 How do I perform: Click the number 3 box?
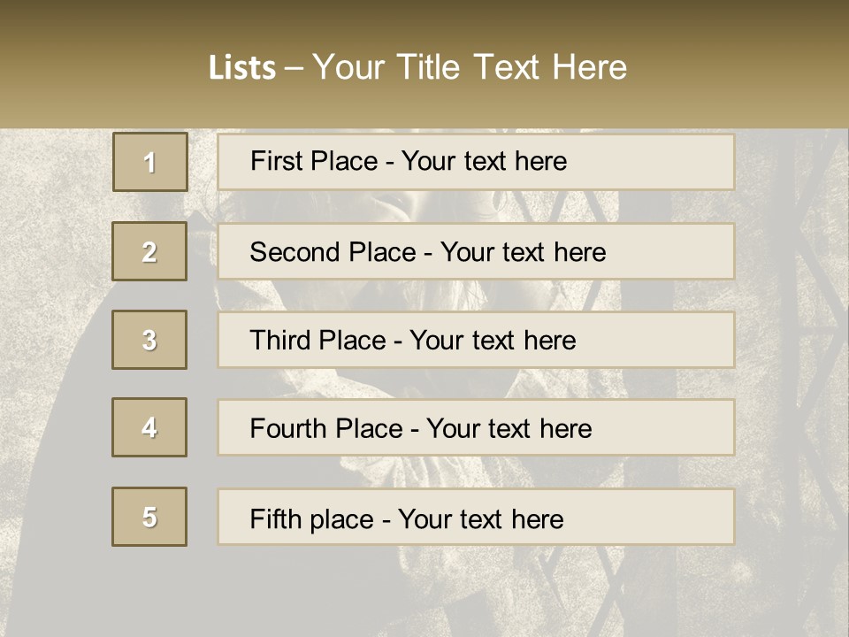pos(149,340)
